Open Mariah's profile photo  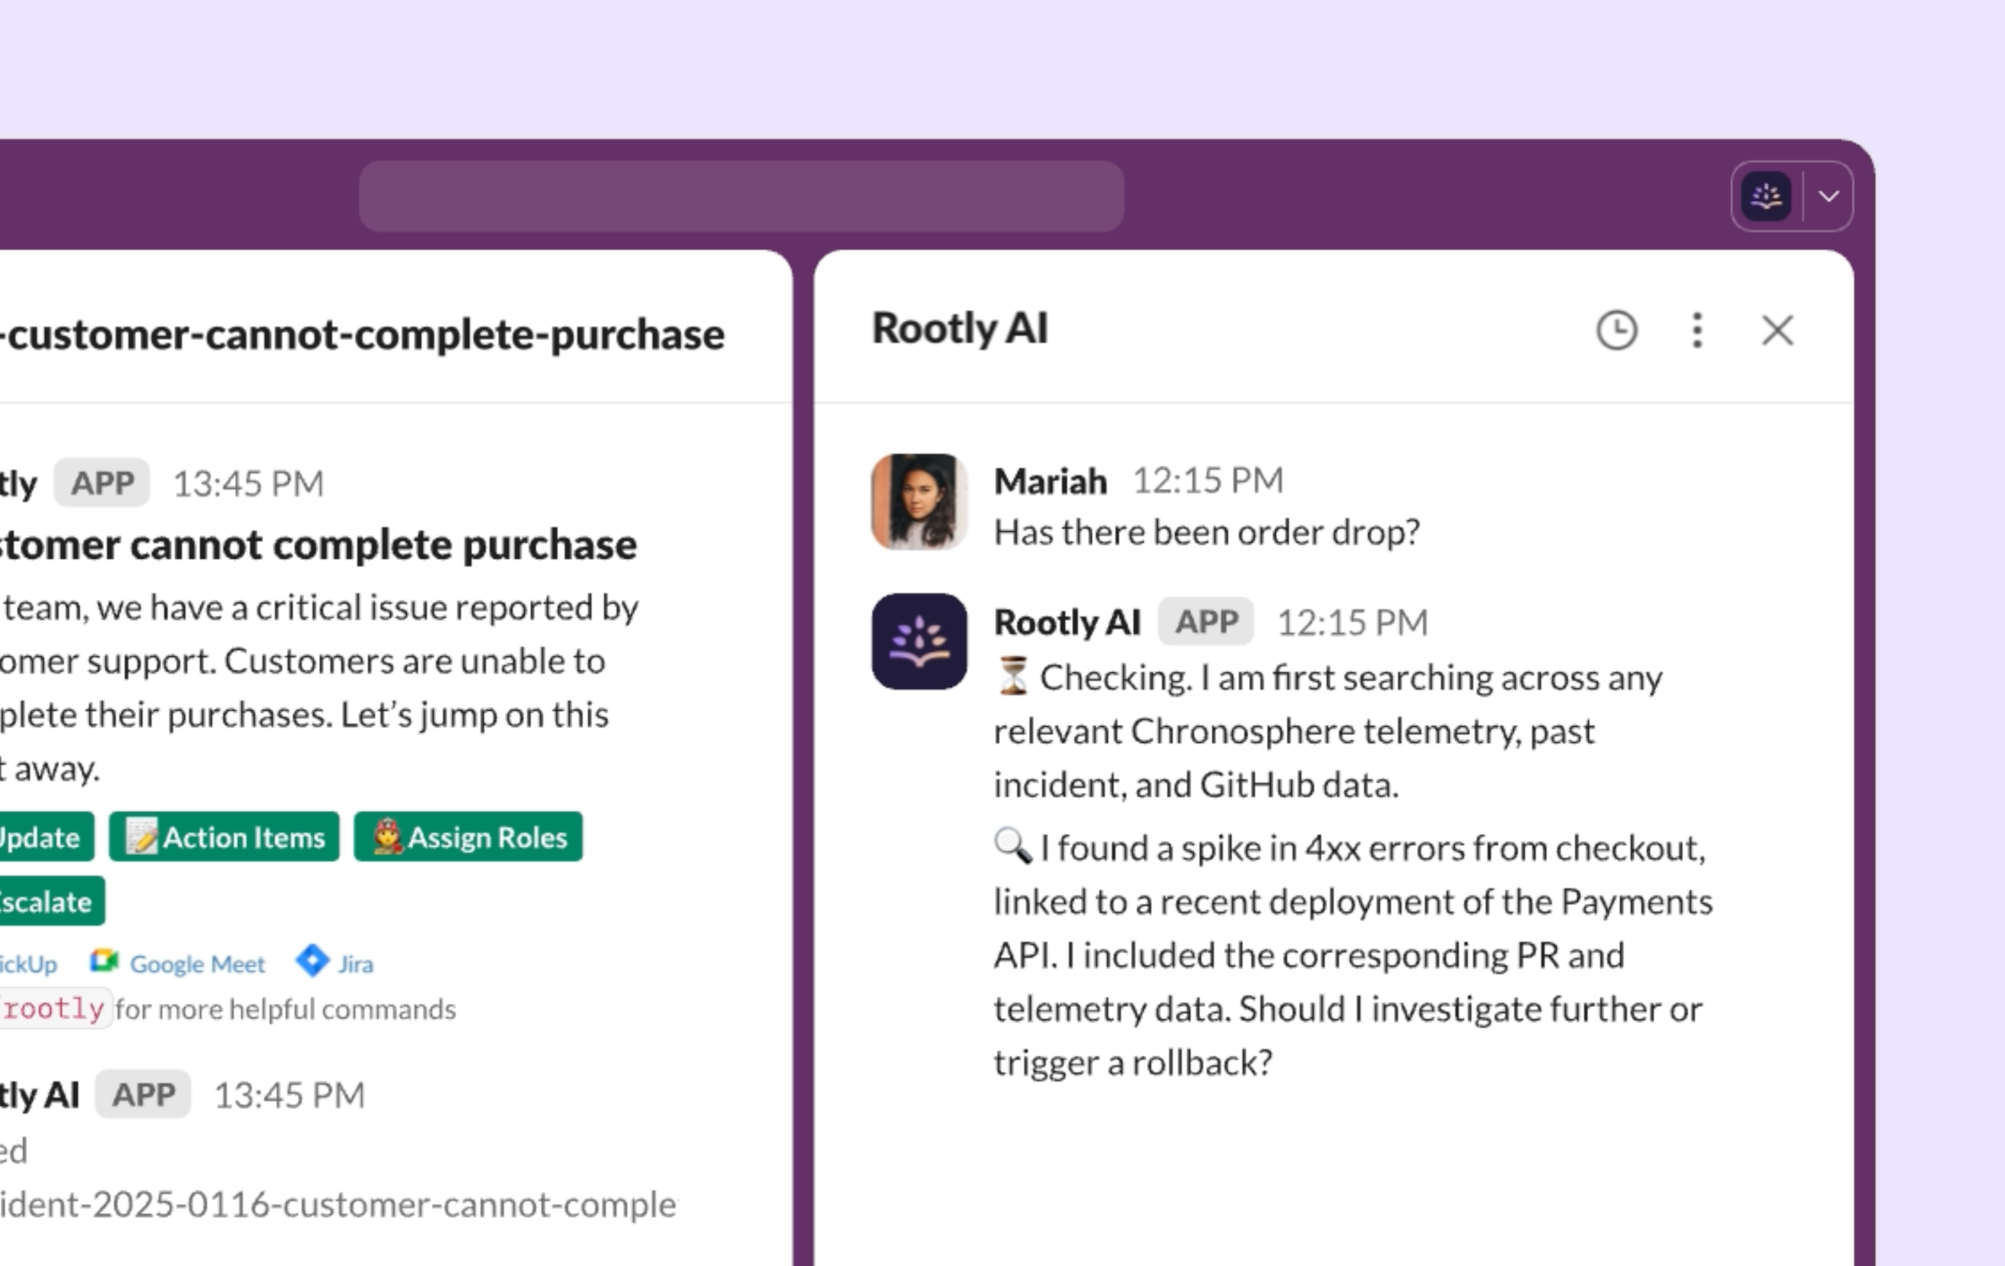(x=919, y=502)
